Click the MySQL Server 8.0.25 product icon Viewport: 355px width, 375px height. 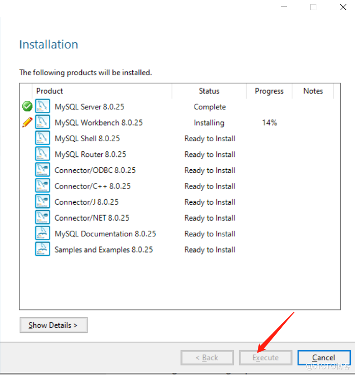pyautogui.click(x=43, y=106)
